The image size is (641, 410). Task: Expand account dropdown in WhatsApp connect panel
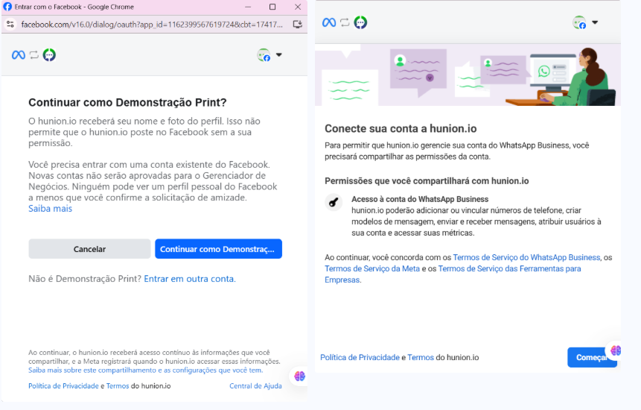tap(595, 22)
